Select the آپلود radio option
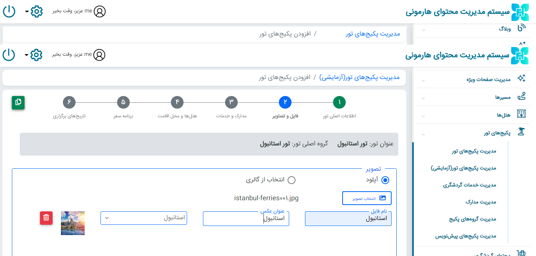Viewport: 536px width, 256px height. (385, 180)
